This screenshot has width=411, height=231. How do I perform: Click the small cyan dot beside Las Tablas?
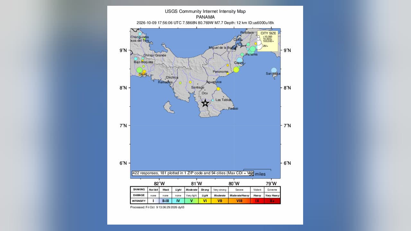click(x=213, y=100)
